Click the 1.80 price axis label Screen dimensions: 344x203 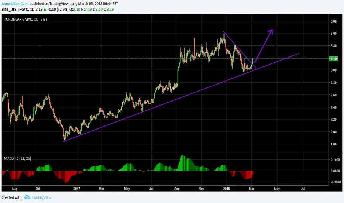[x=333, y=144]
